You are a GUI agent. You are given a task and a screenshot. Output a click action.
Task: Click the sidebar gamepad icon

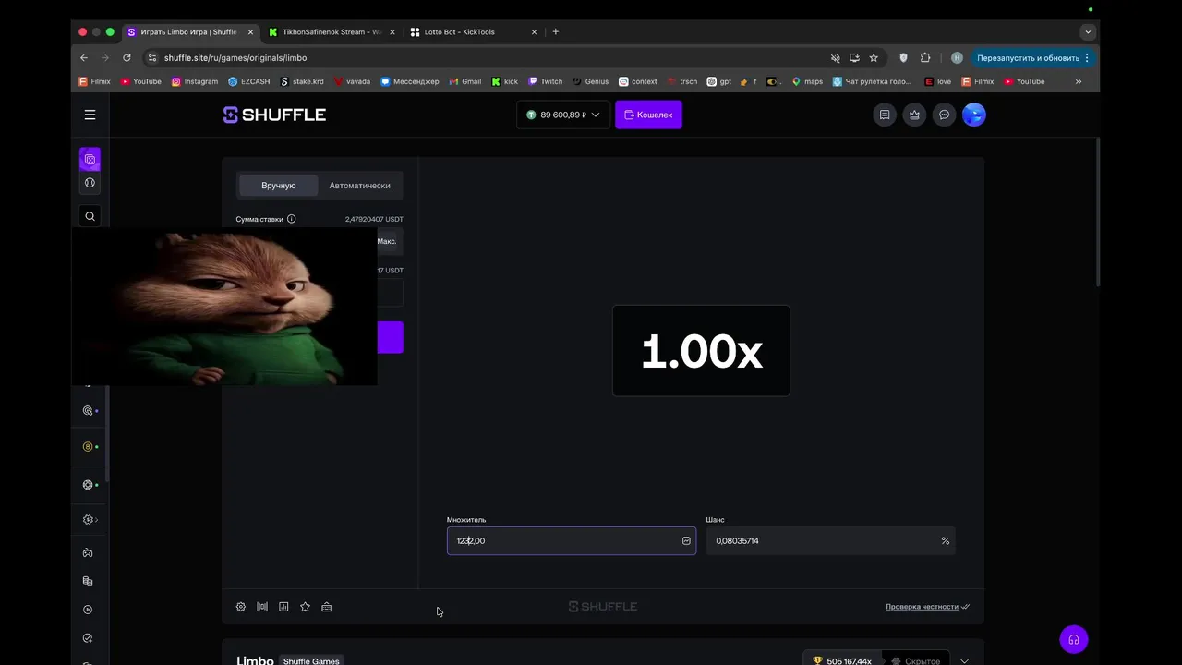pyautogui.click(x=88, y=553)
